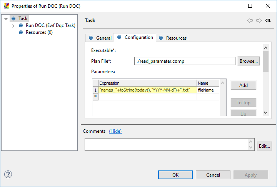Click Browse button for Plan File
This screenshot has width=277, height=187.
[x=249, y=61]
